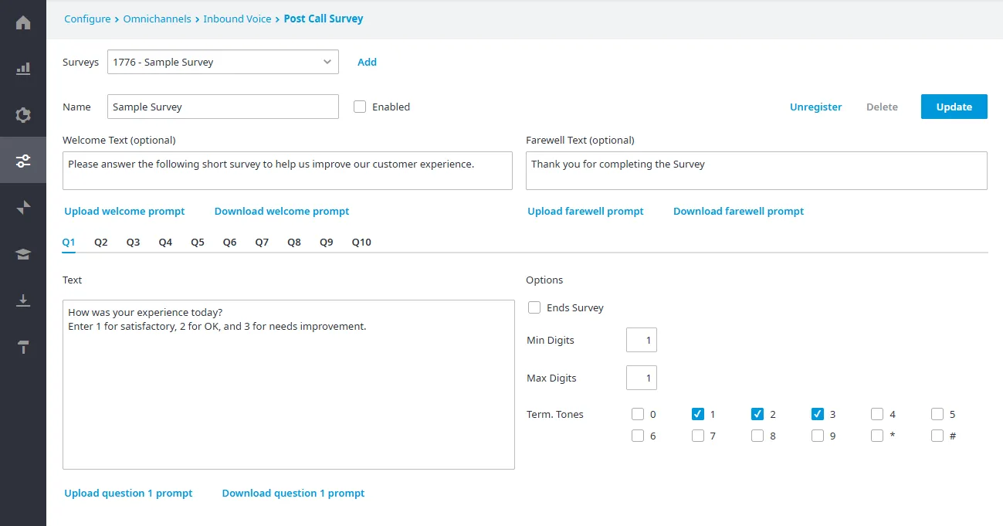1003x526 pixels.
Task: Click the Unregister link
Action: coord(815,107)
